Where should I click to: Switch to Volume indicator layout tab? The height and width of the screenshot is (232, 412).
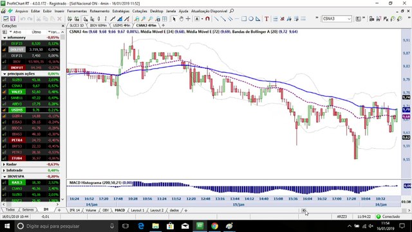click(x=91, y=210)
